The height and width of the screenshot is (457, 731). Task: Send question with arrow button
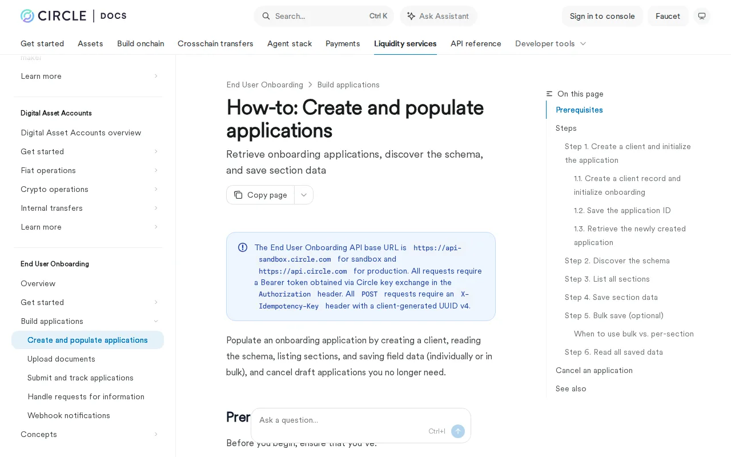[458, 431]
